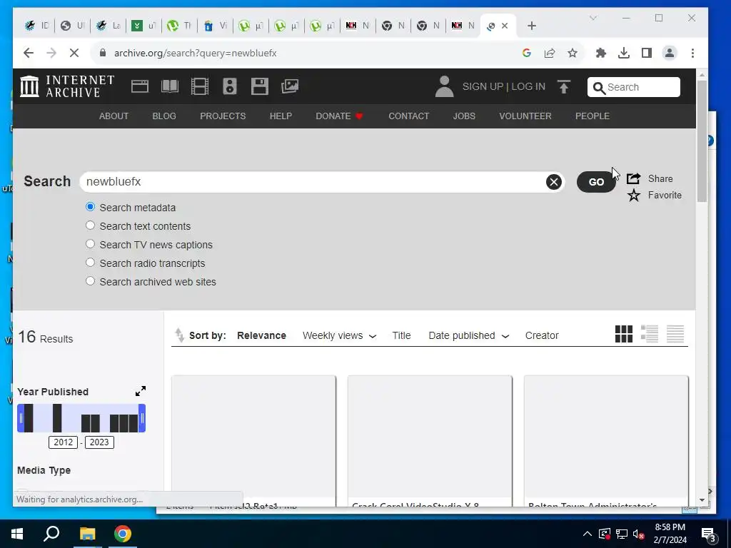Screen dimensions: 731x548
Task: Click the 2012 start year field
Action: 63,442
